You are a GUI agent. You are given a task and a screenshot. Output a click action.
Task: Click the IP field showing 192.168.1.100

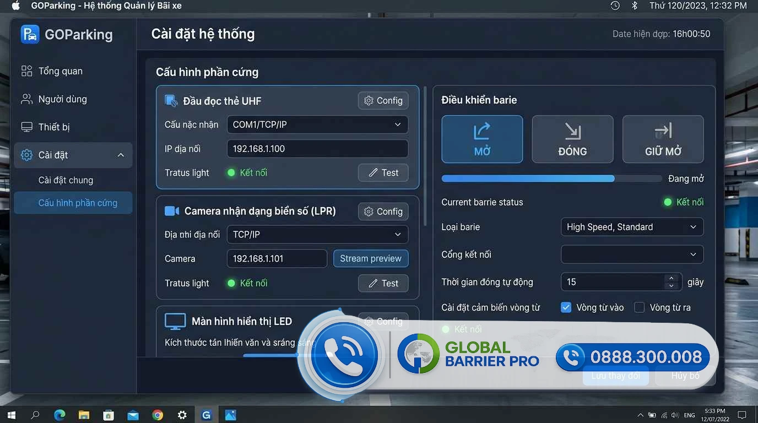pos(317,149)
